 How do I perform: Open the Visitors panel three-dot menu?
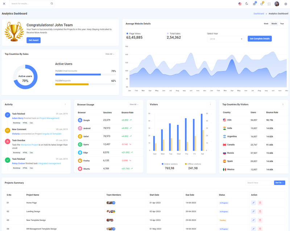coord(210,104)
